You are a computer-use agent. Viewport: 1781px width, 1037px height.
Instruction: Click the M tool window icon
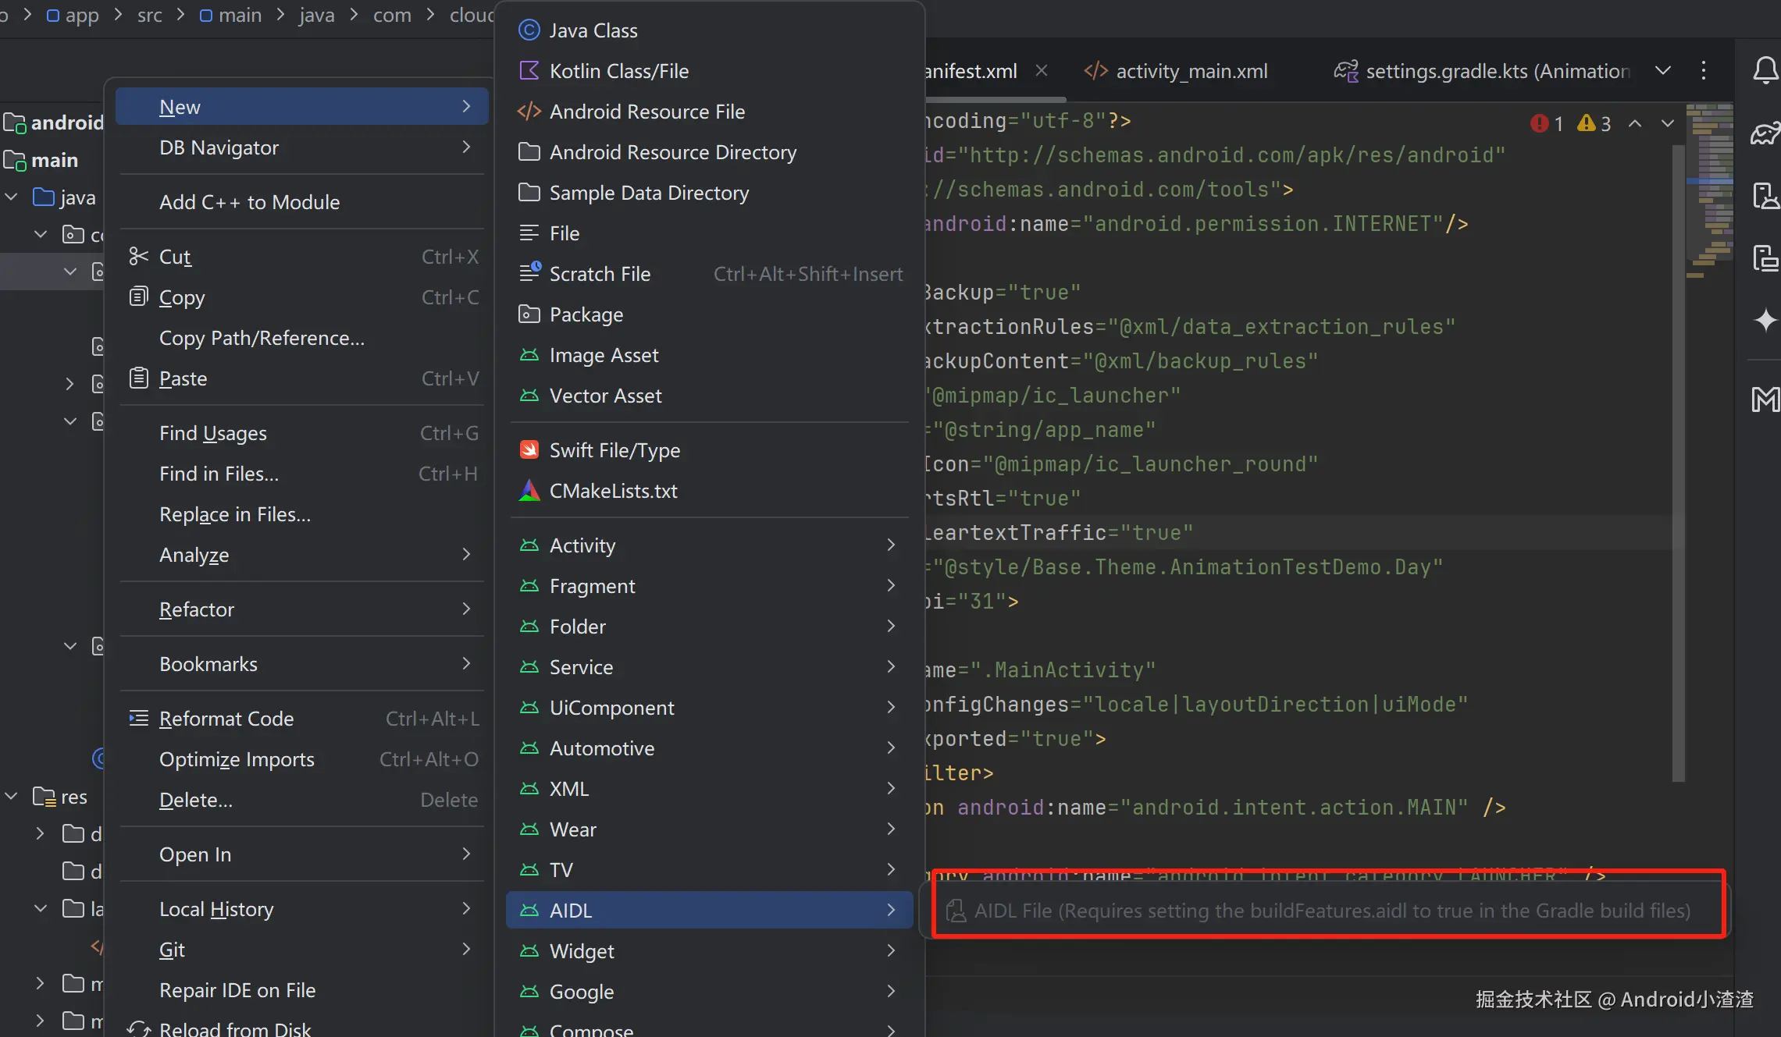(x=1765, y=400)
